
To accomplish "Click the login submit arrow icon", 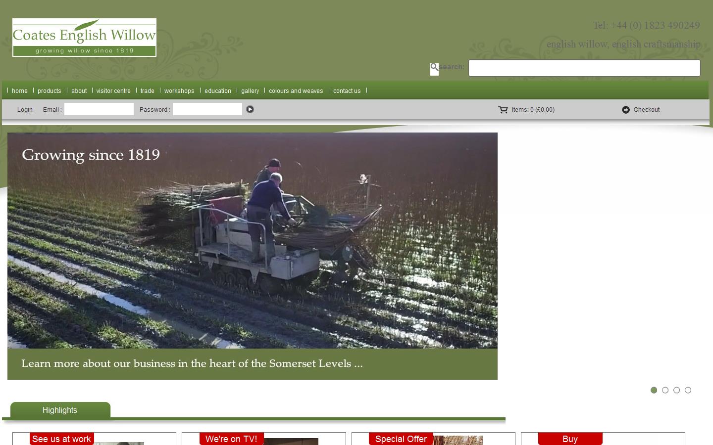I will coord(250,109).
